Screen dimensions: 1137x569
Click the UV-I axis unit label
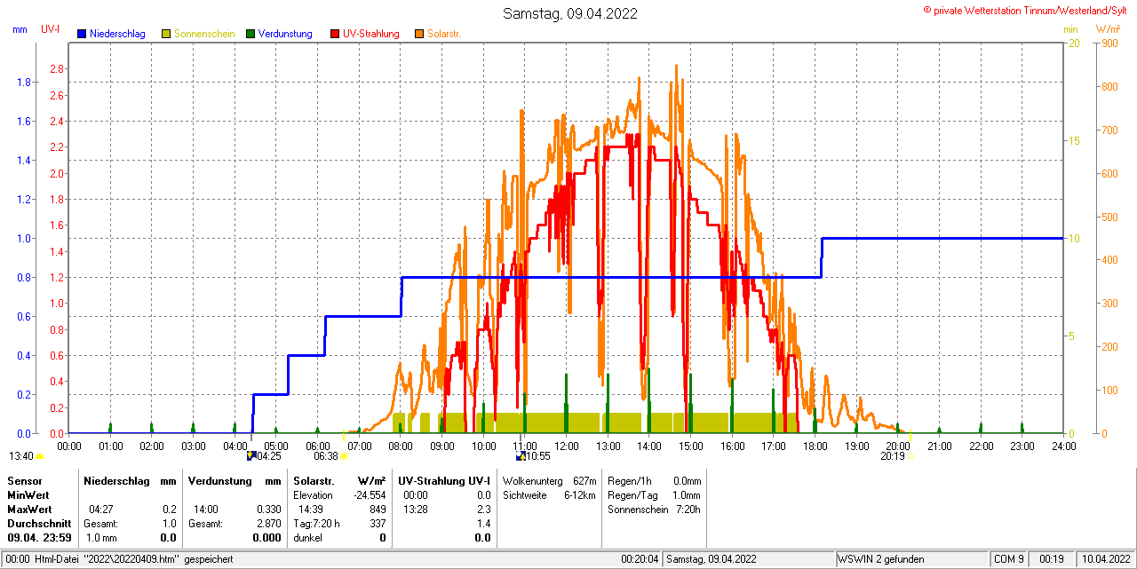[51, 29]
